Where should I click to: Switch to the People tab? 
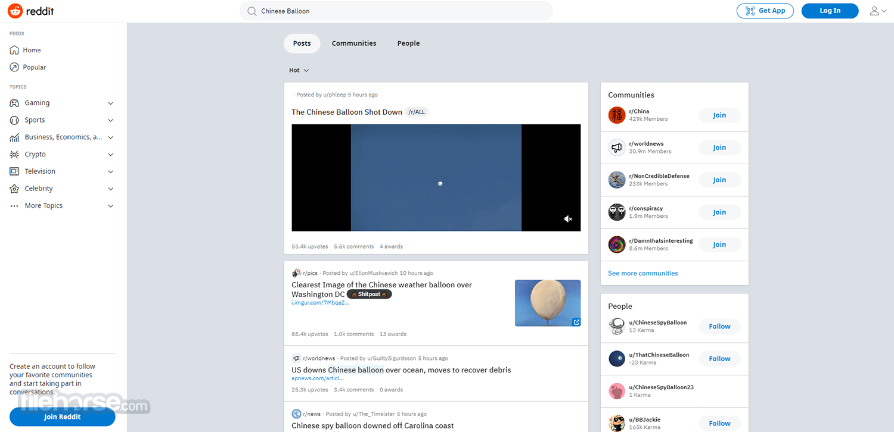(x=408, y=43)
